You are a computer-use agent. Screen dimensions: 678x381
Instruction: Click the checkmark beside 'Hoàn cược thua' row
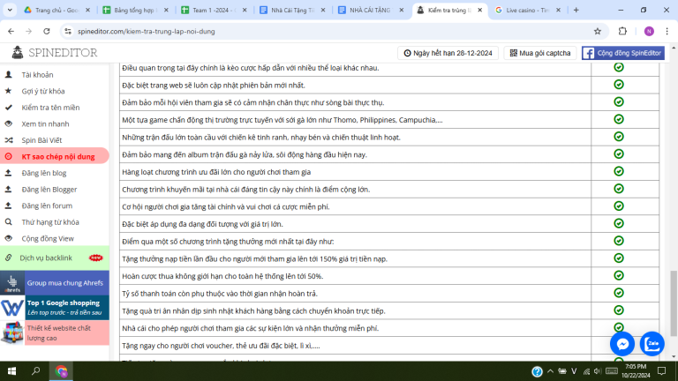click(x=618, y=275)
